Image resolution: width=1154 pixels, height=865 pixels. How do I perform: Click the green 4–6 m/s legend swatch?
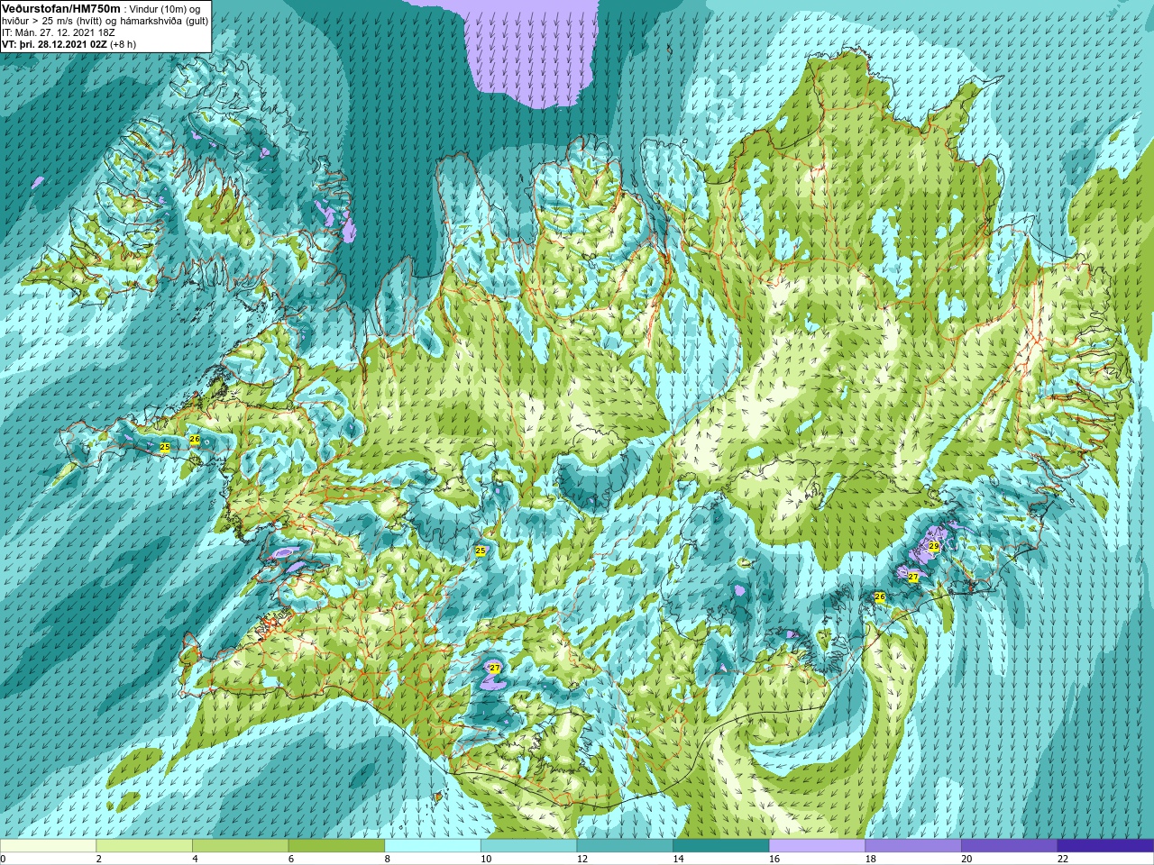point(241,846)
